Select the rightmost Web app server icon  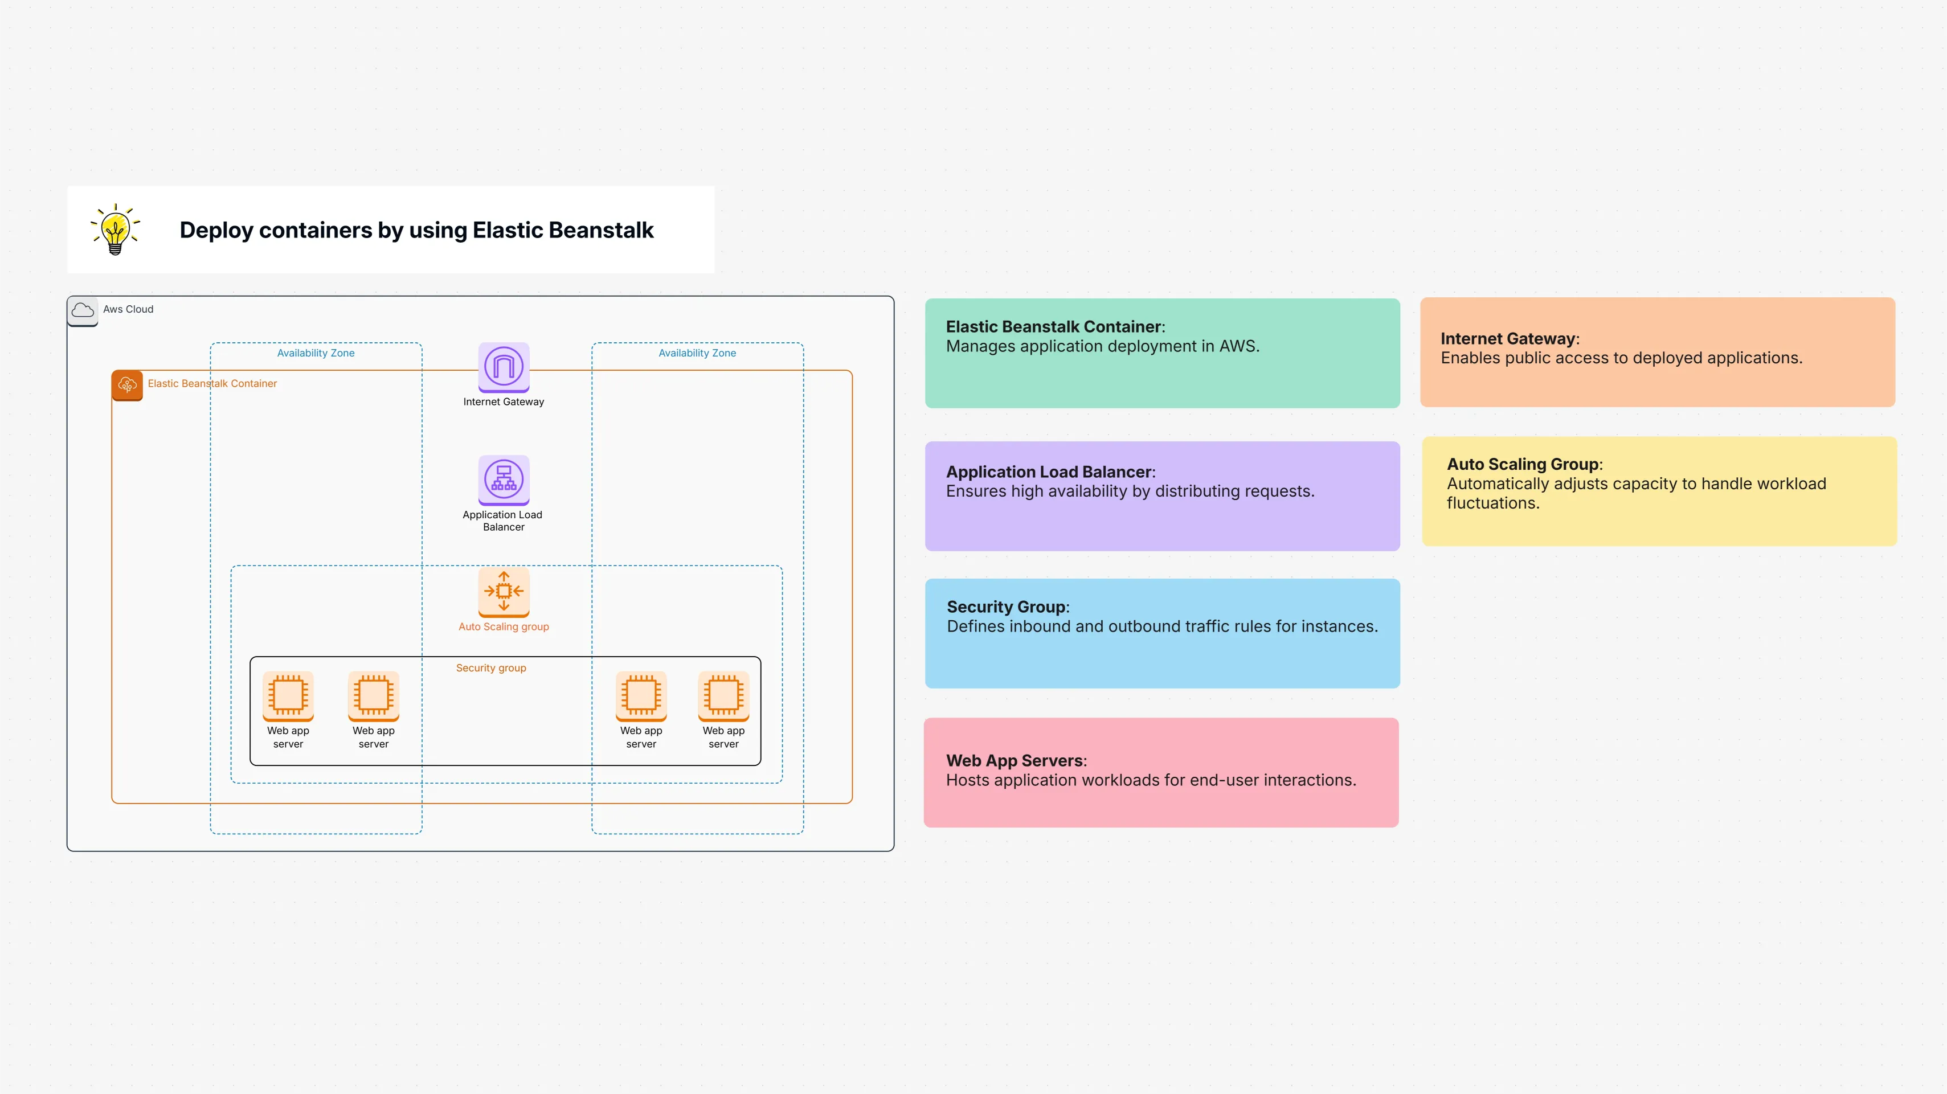click(x=723, y=696)
